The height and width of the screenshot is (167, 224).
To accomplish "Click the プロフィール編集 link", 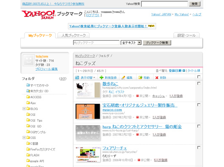I will [x=46, y=69].
